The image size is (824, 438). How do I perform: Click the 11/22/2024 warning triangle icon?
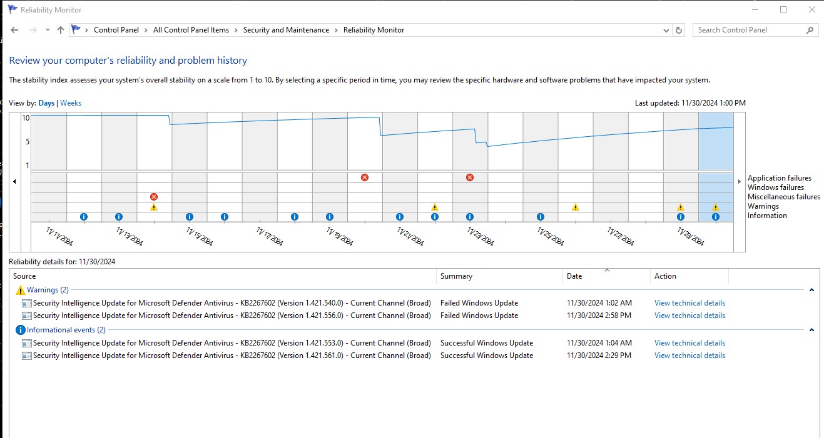[x=435, y=207]
